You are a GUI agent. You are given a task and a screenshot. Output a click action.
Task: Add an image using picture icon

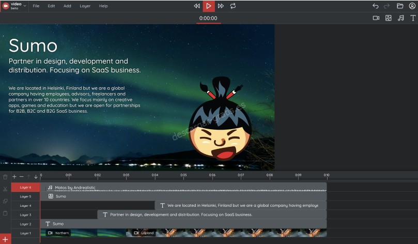pyautogui.click(x=389, y=18)
